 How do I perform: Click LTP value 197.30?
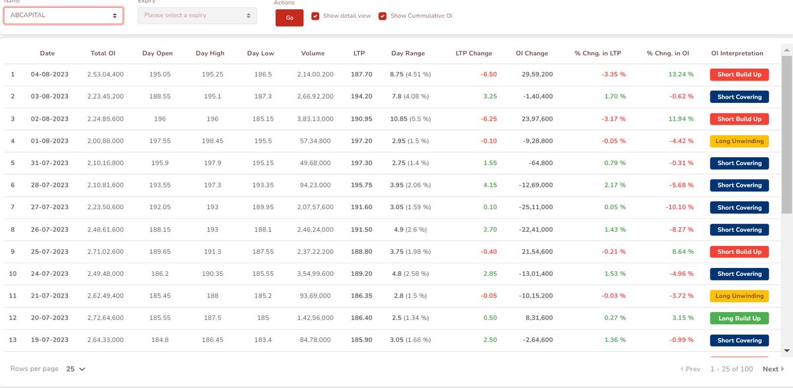tap(361, 163)
